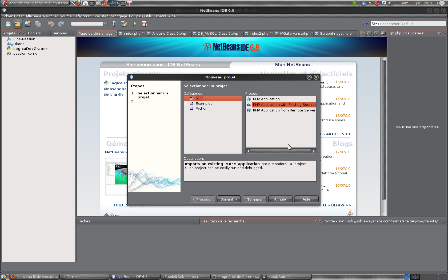Open the Débogage menu
This screenshot has height=280, width=448.
[x=118, y=16]
